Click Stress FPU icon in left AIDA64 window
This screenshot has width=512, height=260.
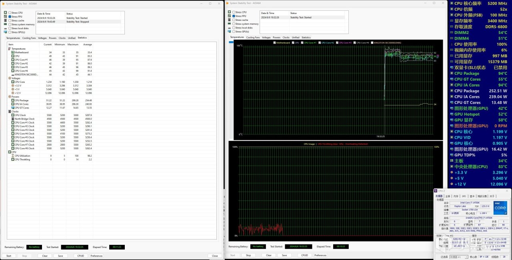click(6, 16)
